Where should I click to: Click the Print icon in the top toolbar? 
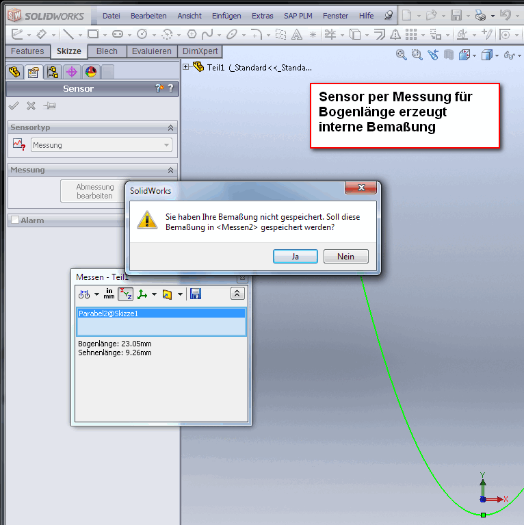click(480, 15)
